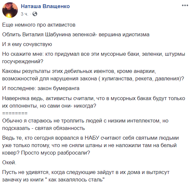Viewport: 190px width, 185px height.
Task: Click the word 'госучреждений?'
Action: pos(23,62)
